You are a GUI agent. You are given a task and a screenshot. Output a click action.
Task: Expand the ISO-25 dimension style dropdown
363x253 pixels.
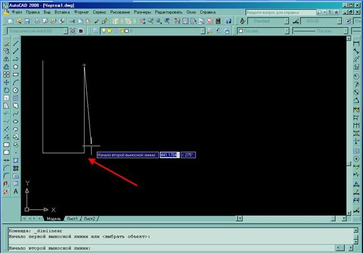(339, 22)
